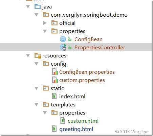Click the greeting.html file icon
The width and height of the screenshot is (153, 136).
tap(54, 129)
